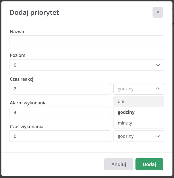The image size is (174, 178).
Task: Open the Poziom dropdown showing 0
Action: pos(82,65)
